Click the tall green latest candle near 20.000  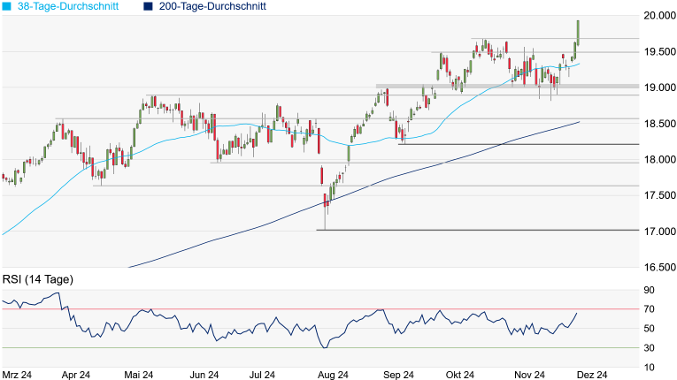(578, 31)
